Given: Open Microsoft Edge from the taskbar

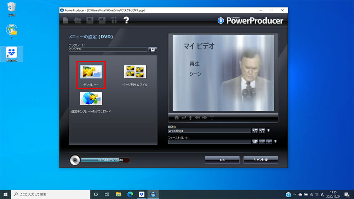Looking at the screenshot, I should coord(130,194).
